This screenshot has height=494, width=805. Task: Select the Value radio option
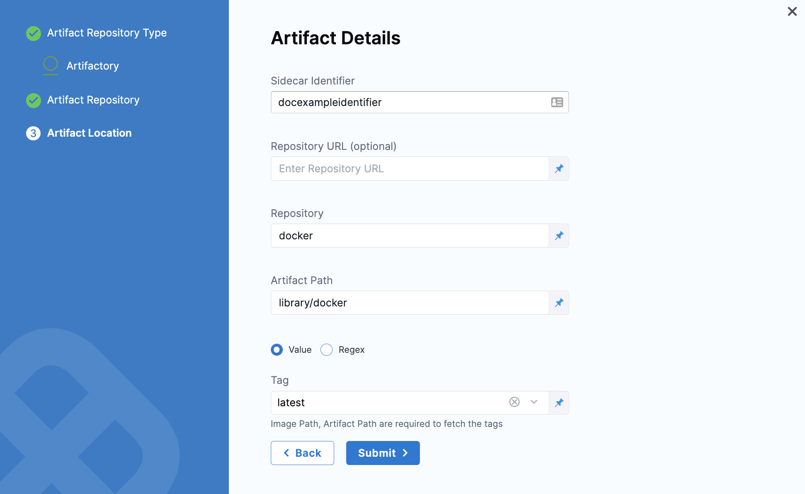click(x=277, y=350)
